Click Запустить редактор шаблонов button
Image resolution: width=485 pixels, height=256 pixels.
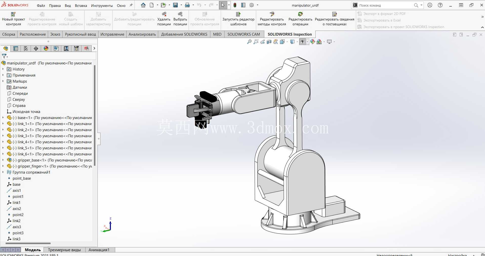click(238, 19)
